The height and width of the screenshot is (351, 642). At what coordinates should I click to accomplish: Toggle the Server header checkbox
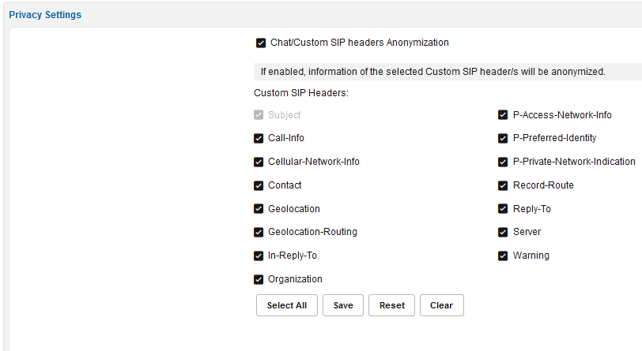pyautogui.click(x=503, y=233)
